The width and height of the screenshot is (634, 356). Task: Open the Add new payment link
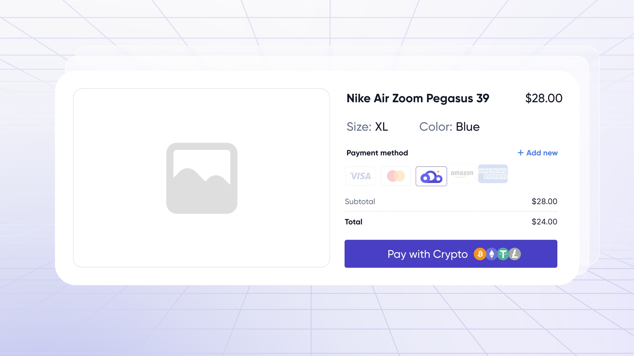pyautogui.click(x=542, y=153)
